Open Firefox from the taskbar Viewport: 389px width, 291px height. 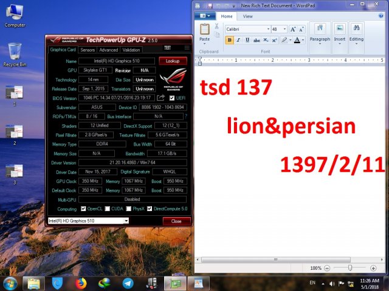81,283
